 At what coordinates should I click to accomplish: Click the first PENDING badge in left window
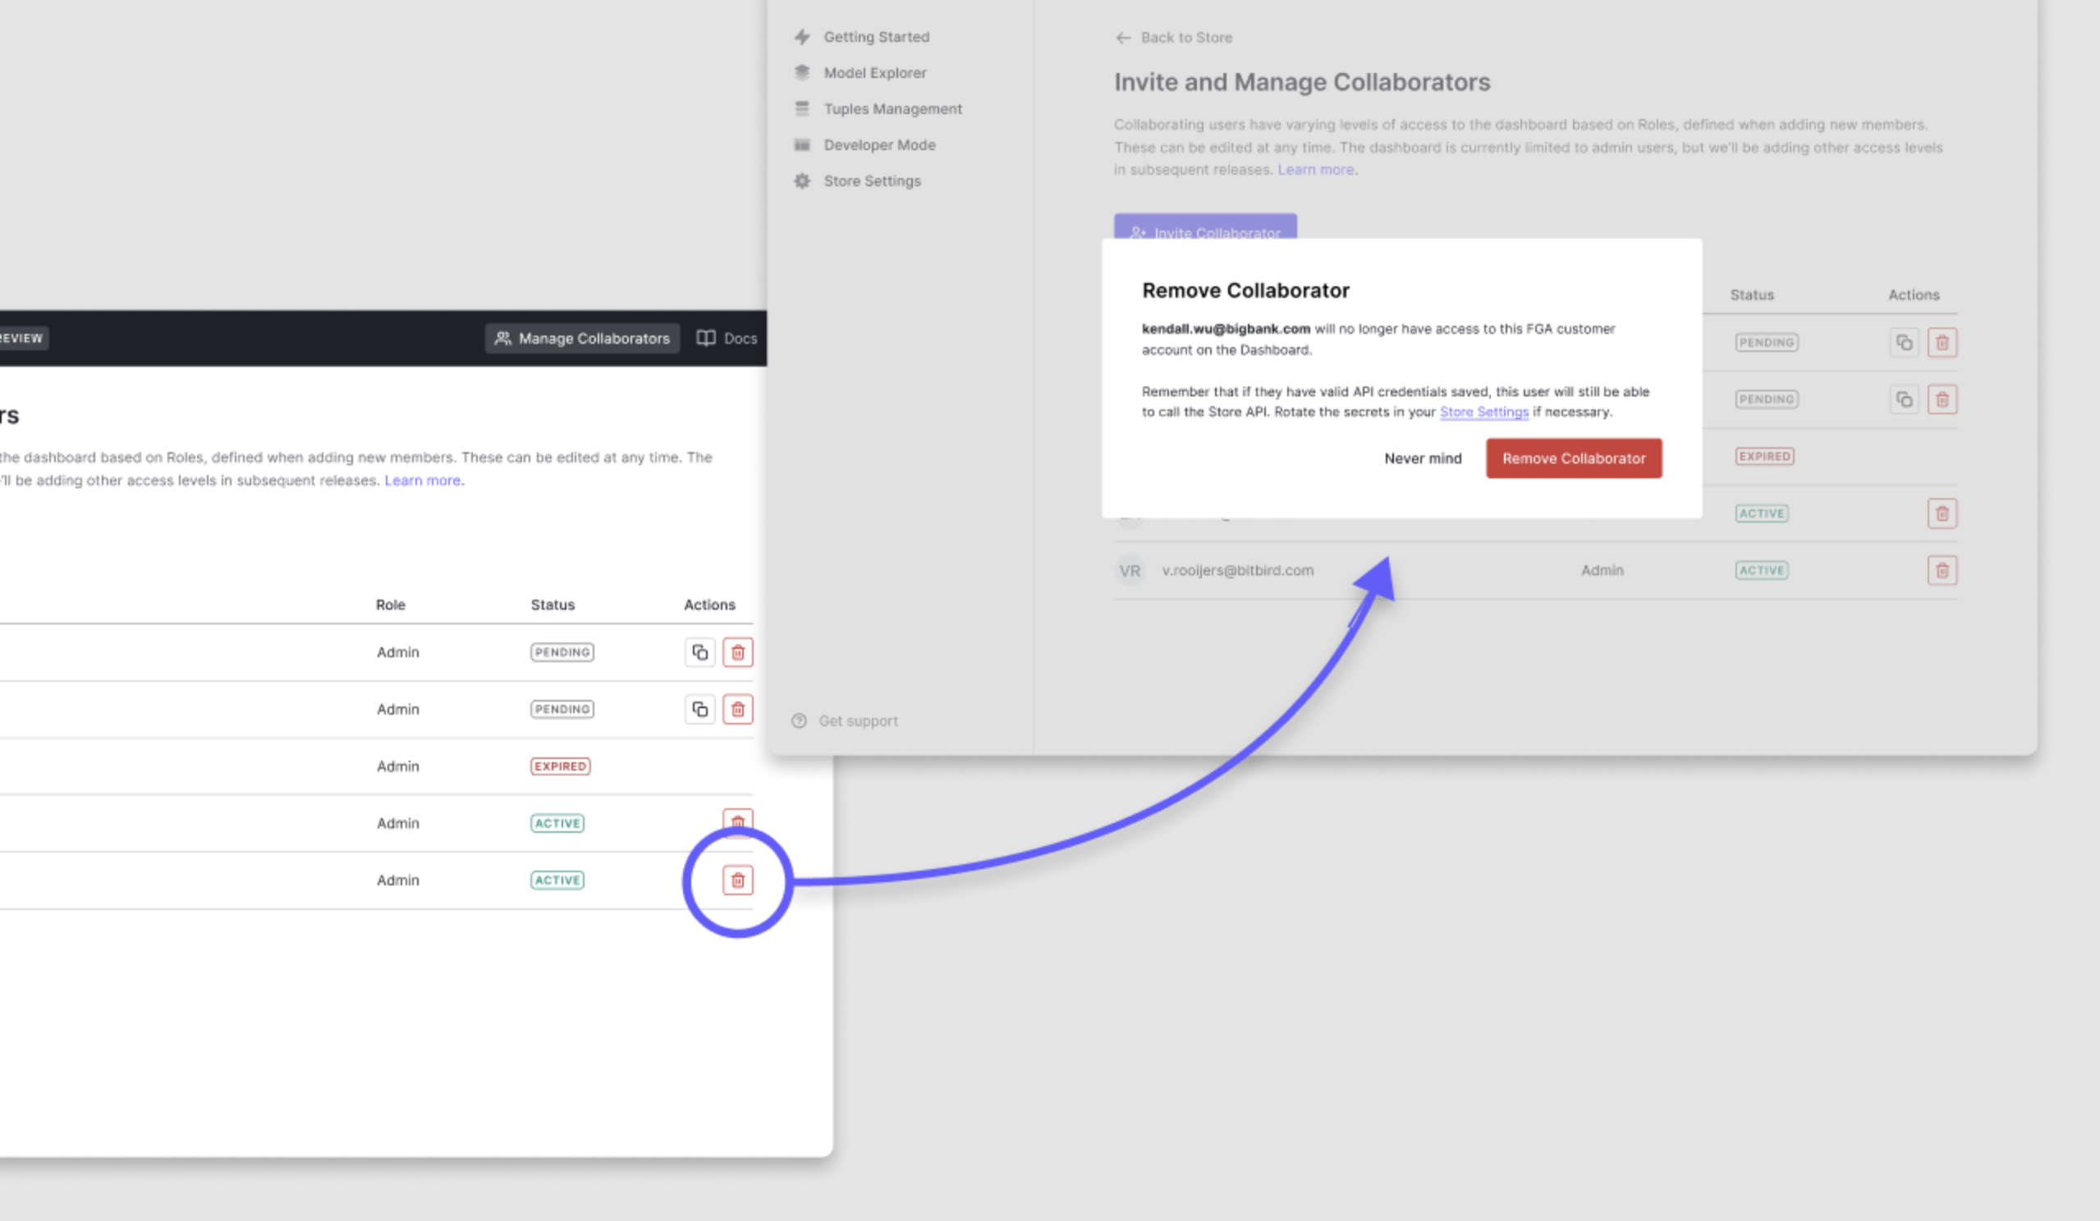pos(562,652)
